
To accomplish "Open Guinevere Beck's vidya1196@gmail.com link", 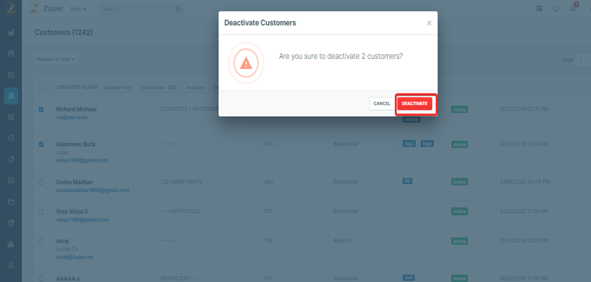I will coord(82,160).
